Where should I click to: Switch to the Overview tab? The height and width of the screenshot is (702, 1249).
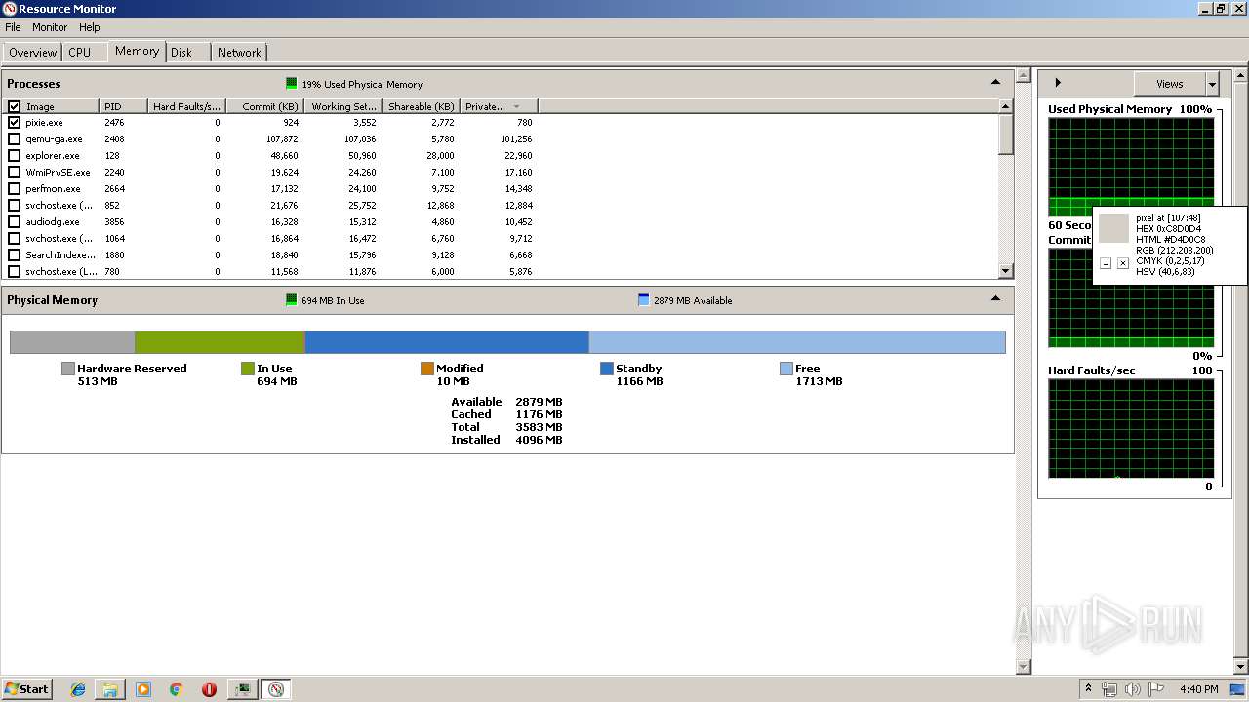coord(32,53)
